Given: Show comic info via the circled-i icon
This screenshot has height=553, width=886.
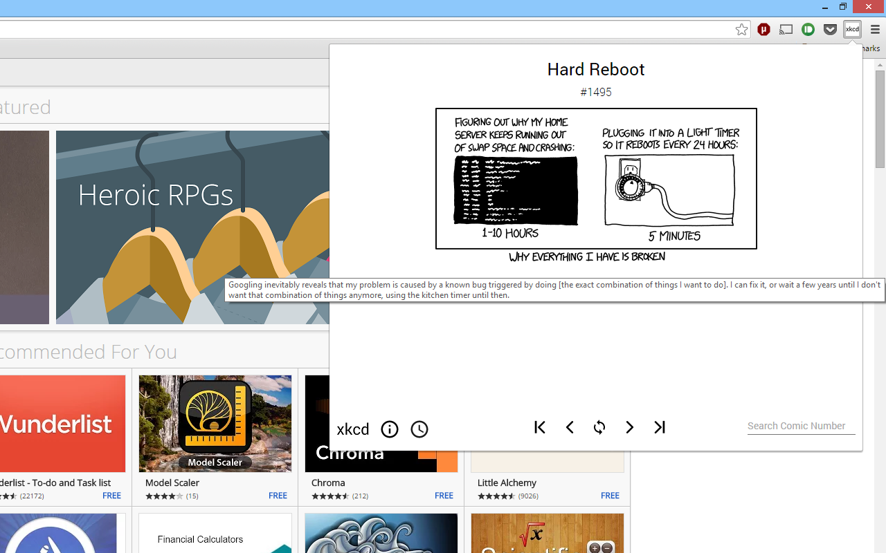Looking at the screenshot, I should pyautogui.click(x=390, y=429).
